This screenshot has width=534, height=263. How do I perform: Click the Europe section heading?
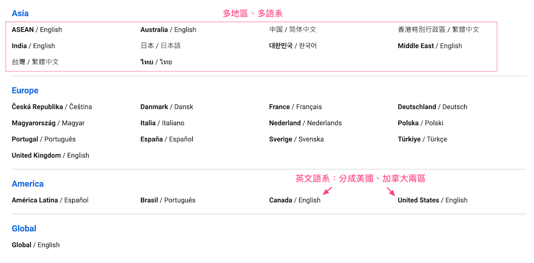[x=25, y=91]
